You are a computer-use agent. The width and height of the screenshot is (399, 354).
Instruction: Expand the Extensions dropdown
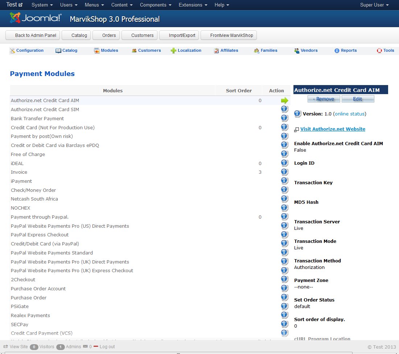tap(193, 5)
